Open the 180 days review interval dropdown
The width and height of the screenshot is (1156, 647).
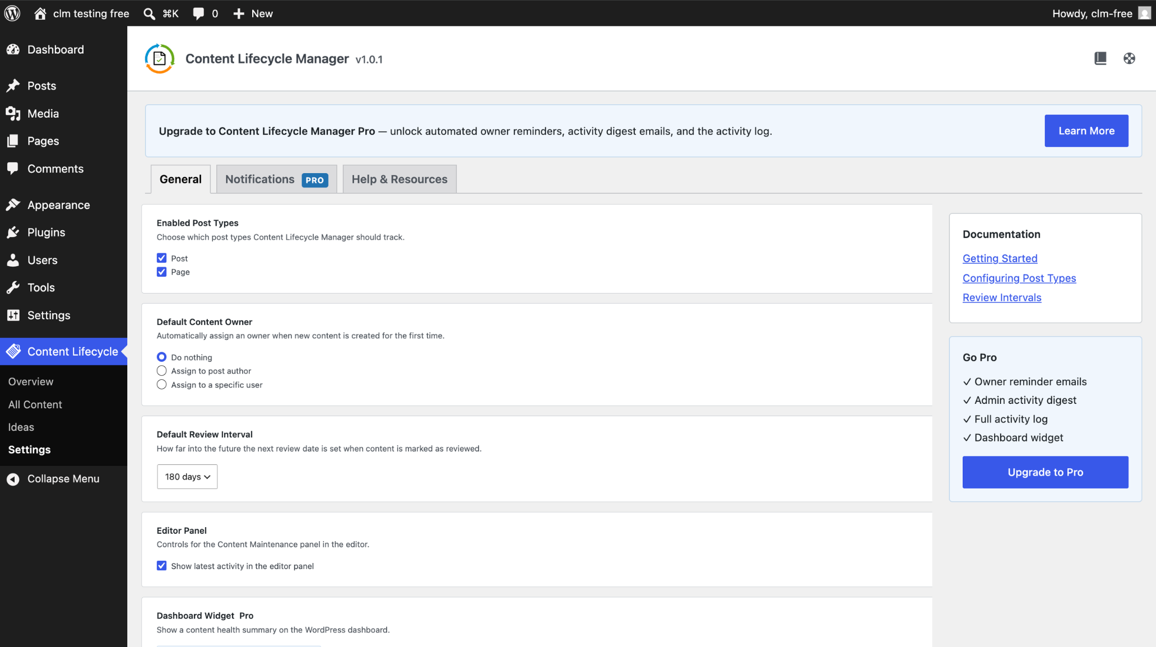tap(187, 477)
